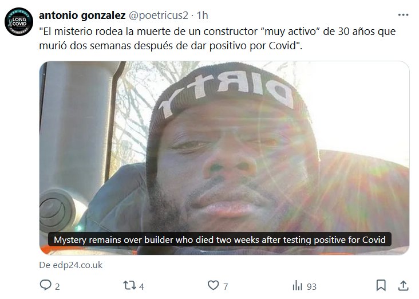
Task: Open the tweet text about constructor
Action: [218, 38]
